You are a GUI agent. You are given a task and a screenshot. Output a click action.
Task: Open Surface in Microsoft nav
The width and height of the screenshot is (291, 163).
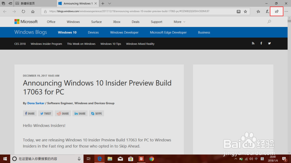pos(96,22)
